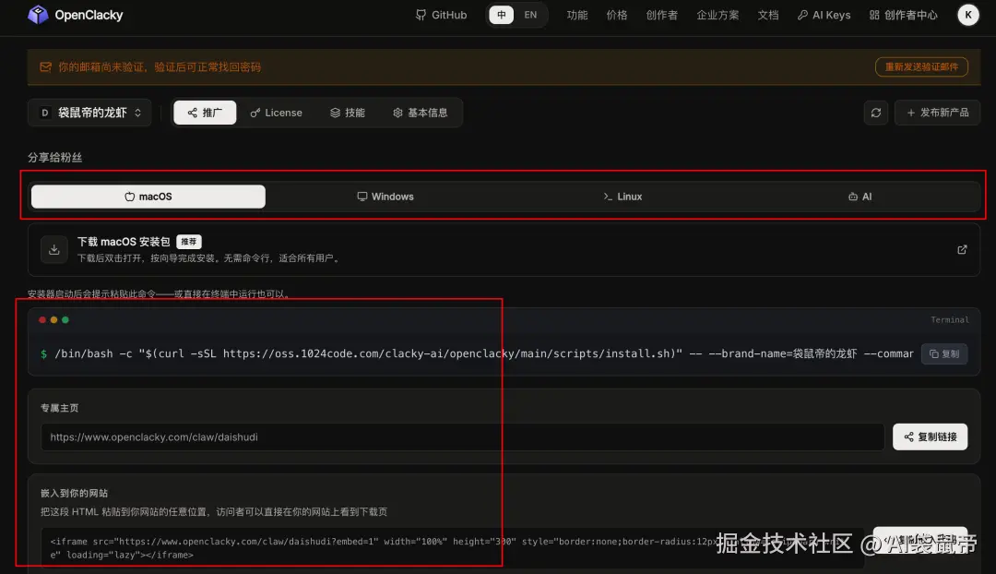Select the Windows platform tab
Viewport: 996px width, 574px height.
pyautogui.click(x=385, y=197)
